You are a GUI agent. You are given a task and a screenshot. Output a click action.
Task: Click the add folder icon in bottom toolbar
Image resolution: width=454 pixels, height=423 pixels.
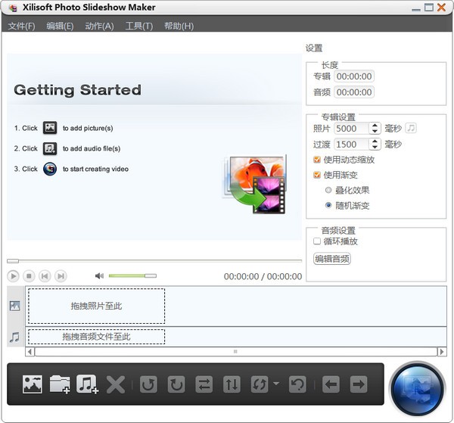tap(60, 384)
